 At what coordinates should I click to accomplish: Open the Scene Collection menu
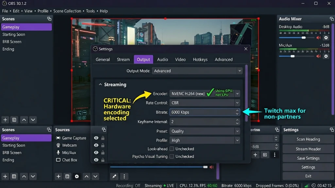(x=67, y=11)
